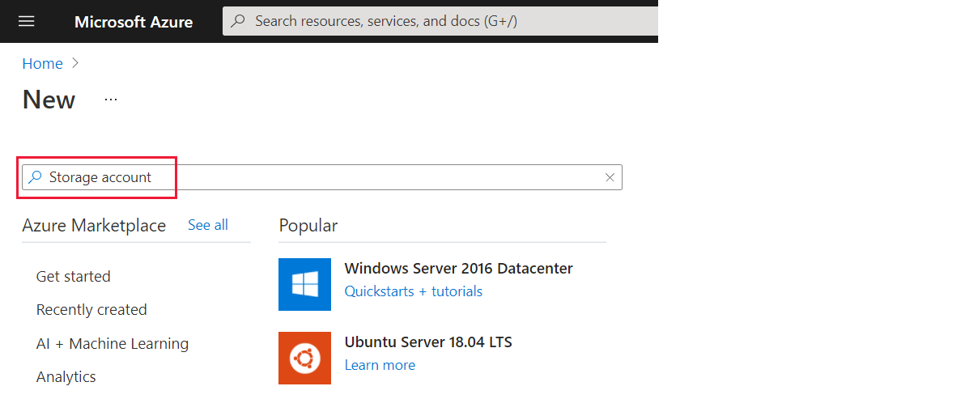Click the magnifier in the top search bar
969x399 pixels.
(x=237, y=21)
